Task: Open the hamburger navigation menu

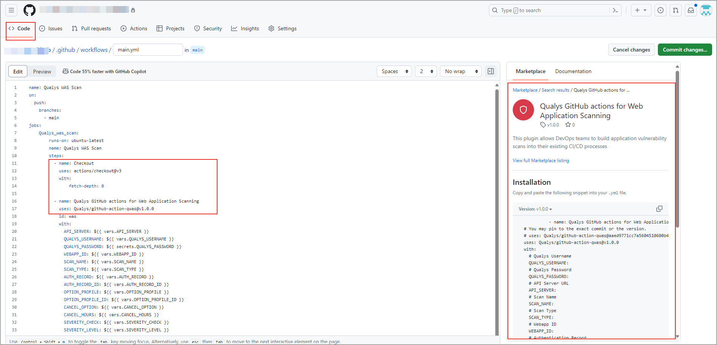Action: 11,10
